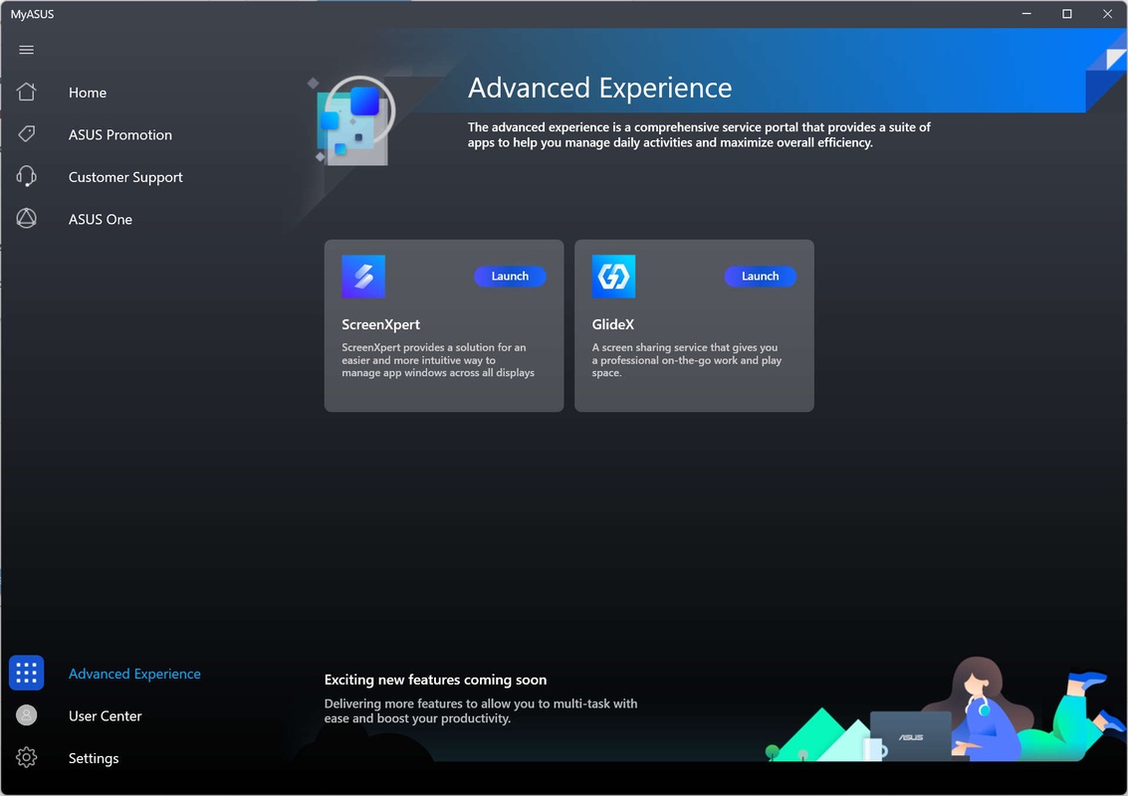Select the User Center menu label
The image size is (1128, 796).
[106, 716]
